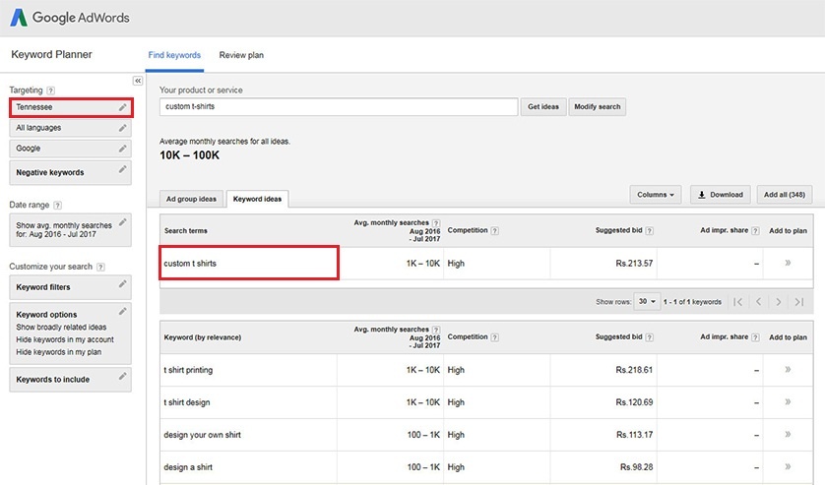This screenshot has width=825, height=485.
Task: Open help for Date range
Action: click(x=58, y=206)
